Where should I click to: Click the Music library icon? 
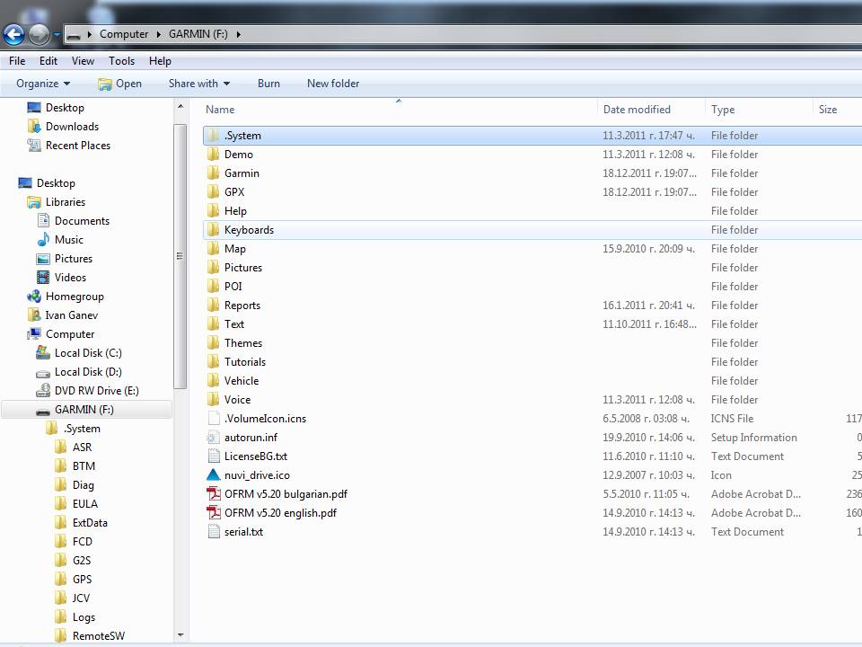coord(43,240)
